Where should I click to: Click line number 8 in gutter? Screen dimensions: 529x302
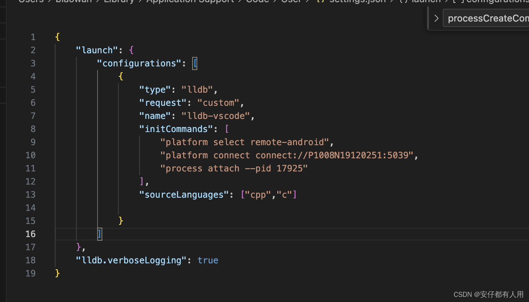[x=33, y=129]
